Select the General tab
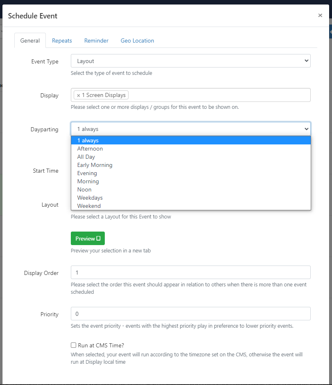332x385 pixels. click(x=30, y=41)
